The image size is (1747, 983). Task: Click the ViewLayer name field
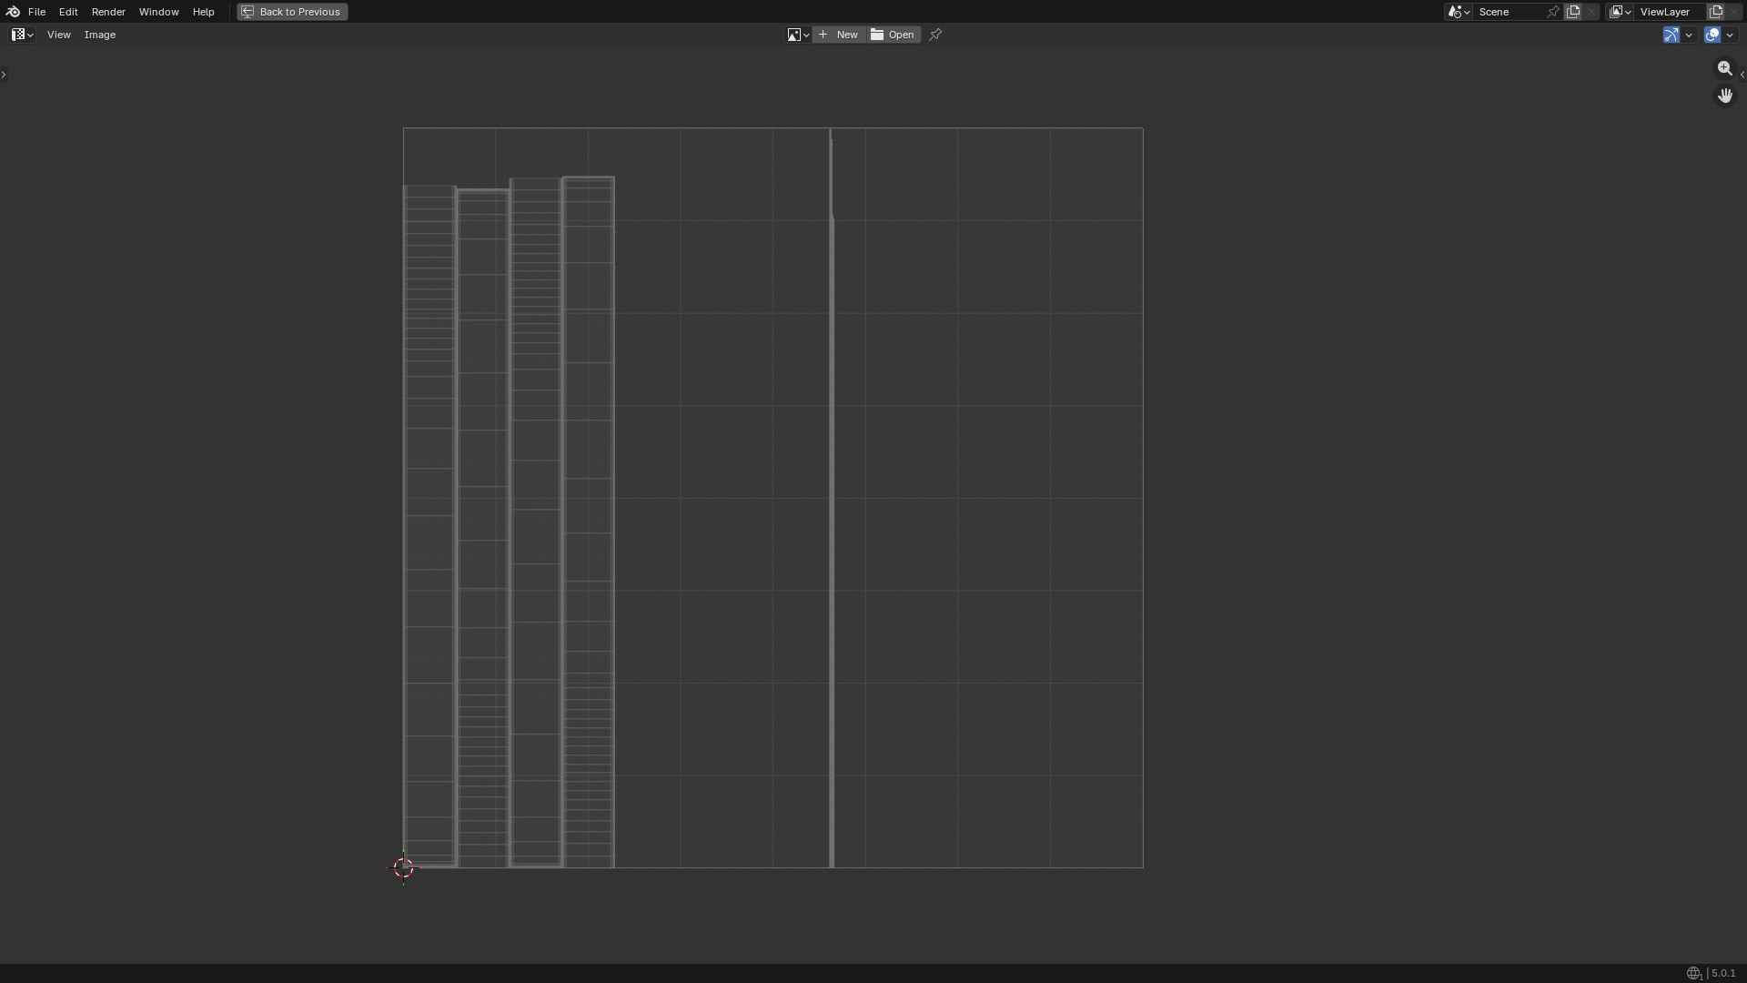click(1671, 12)
